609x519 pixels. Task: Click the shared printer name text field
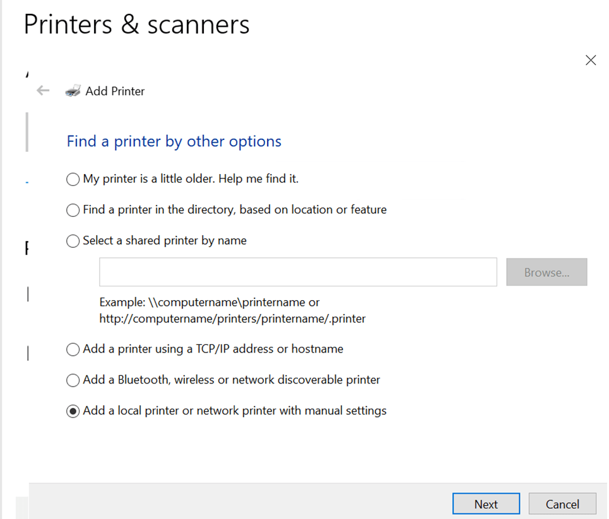[298, 272]
